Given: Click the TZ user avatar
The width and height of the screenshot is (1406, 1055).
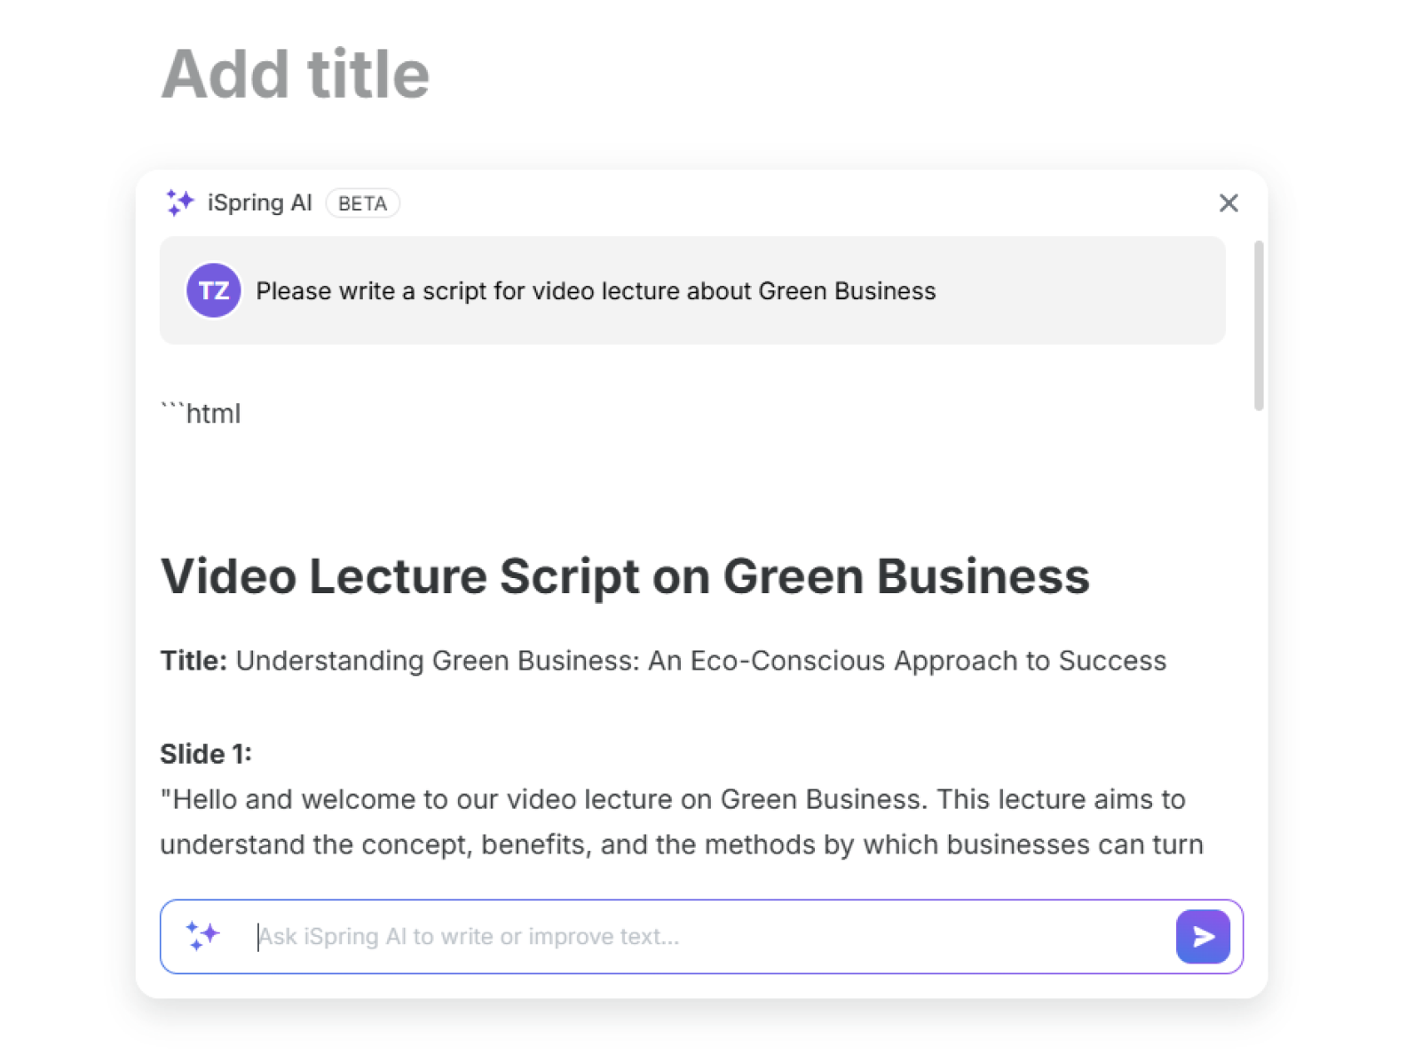Looking at the screenshot, I should pos(213,290).
